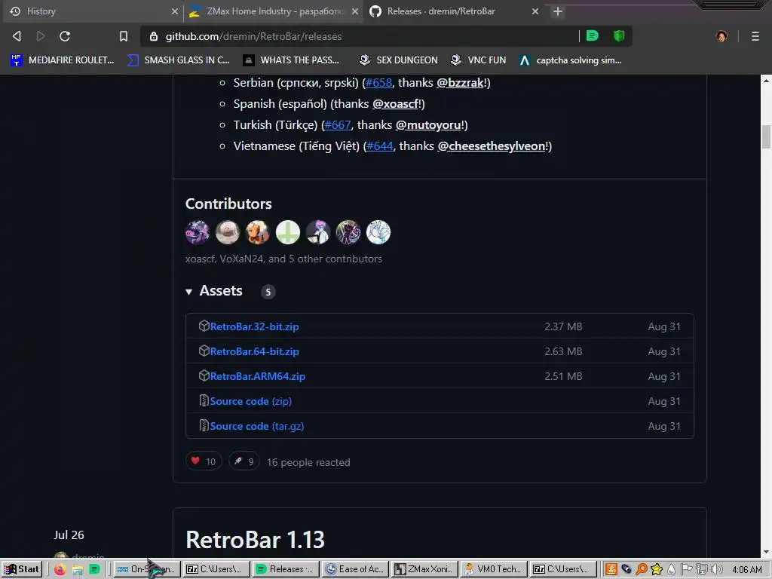Download RetroBar.32-bit.zip
The width and height of the screenshot is (772, 579).
(x=254, y=326)
